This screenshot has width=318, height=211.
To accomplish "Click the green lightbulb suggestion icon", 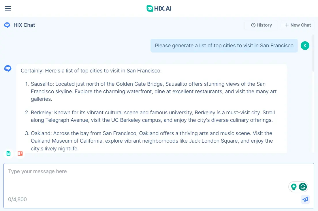I will point(294,187).
